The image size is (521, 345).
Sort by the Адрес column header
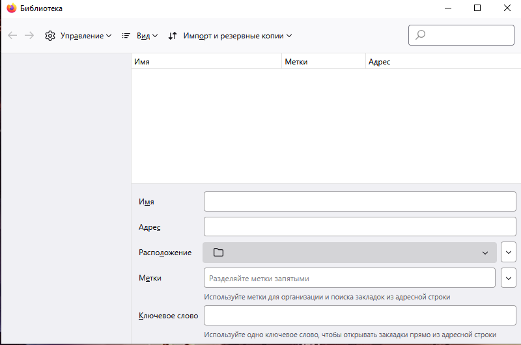pyautogui.click(x=444, y=62)
